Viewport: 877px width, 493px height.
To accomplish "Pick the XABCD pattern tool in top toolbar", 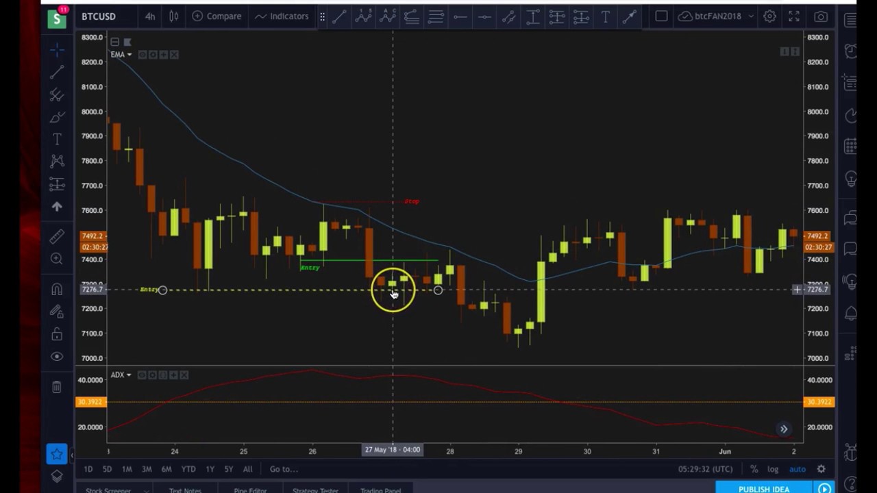I will pos(363,16).
